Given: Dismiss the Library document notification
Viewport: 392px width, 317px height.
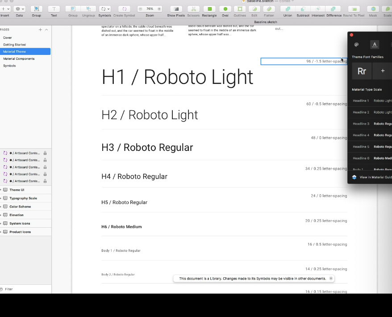Looking at the screenshot, I should (x=331, y=279).
